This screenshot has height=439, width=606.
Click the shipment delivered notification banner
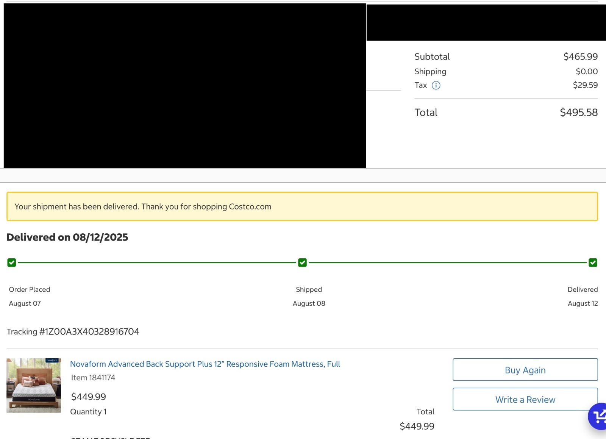[x=302, y=206]
